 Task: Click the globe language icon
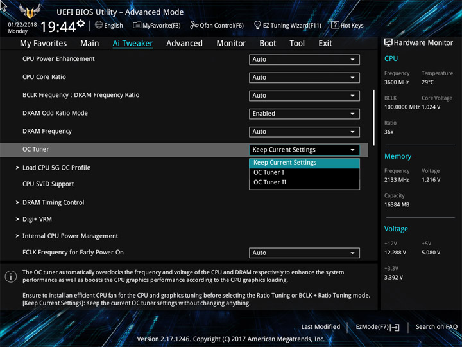tap(99, 25)
